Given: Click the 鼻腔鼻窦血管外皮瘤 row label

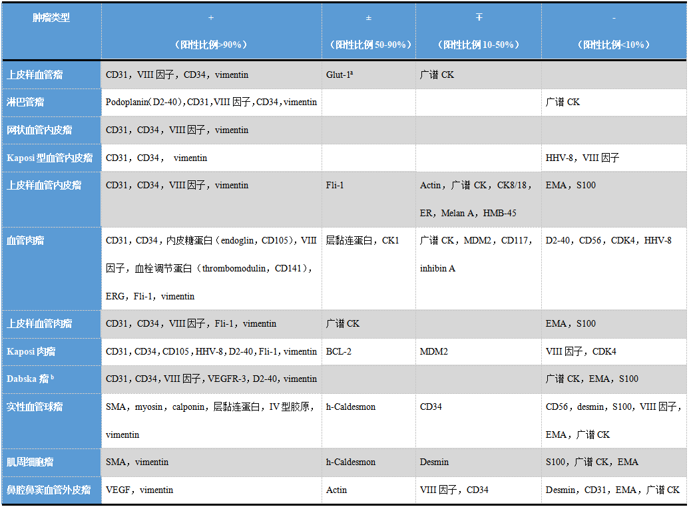Looking at the screenshot, I should click(49, 490).
